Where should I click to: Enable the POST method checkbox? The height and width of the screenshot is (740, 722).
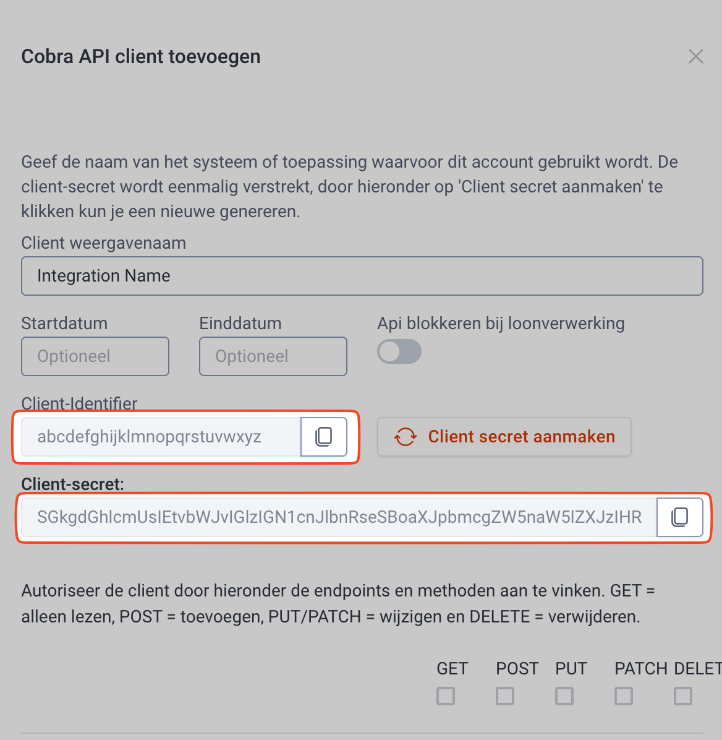point(505,696)
